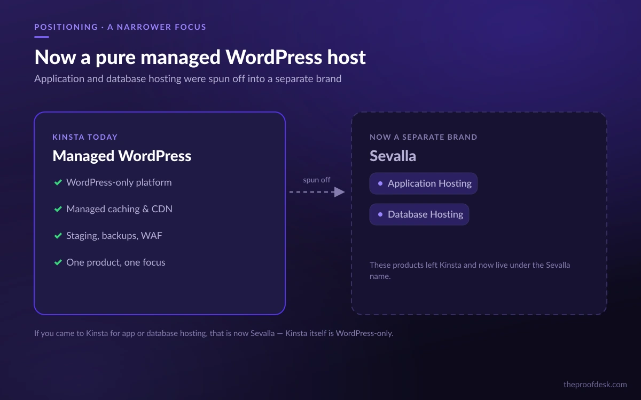
Task: Click the green checkmark beside WordPress-only platform
Action: (58, 182)
